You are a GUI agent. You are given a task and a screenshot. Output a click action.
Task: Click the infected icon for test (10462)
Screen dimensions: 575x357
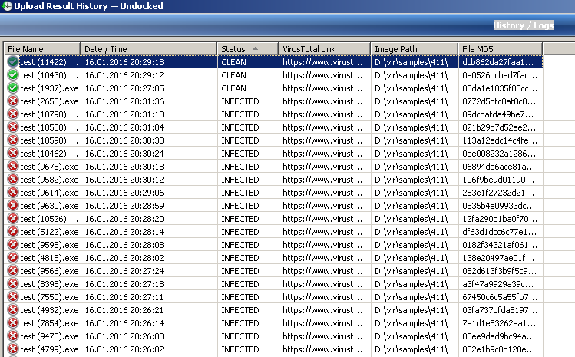pyautogui.click(x=13, y=153)
